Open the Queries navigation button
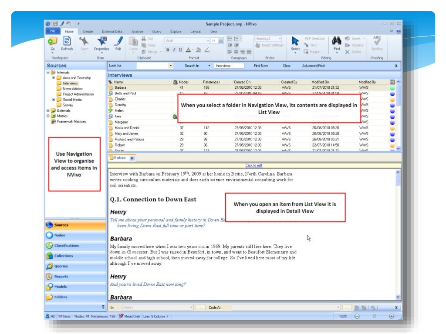This screenshot has width=446, height=334. click(x=75, y=266)
